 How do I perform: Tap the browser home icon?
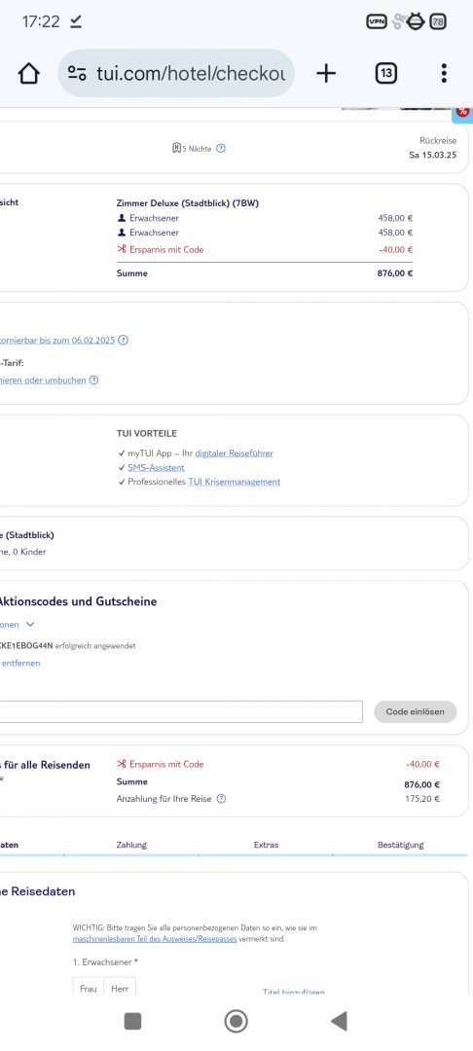[29, 73]
